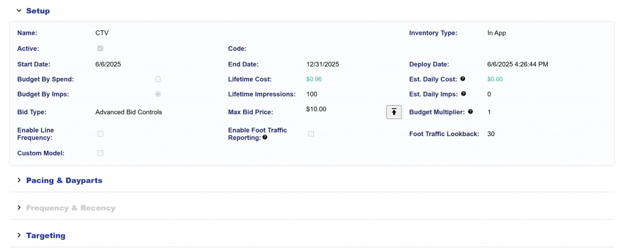Tick the Enable Foot Traffic Reporting checkbox
Screen dimensions: 624x251
tap(311, 134)
